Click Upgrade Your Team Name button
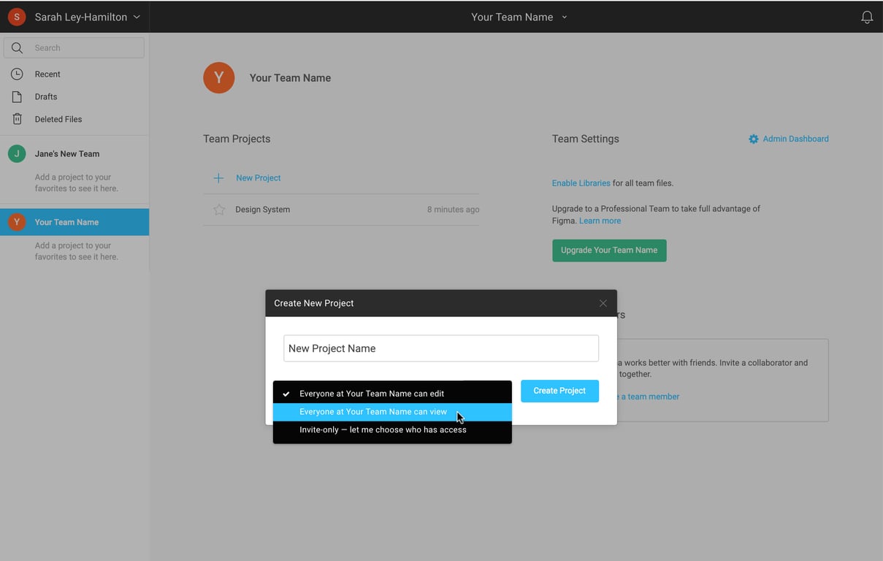The width and height of the screenshot is (883, 561). click(x=608, y=250)
